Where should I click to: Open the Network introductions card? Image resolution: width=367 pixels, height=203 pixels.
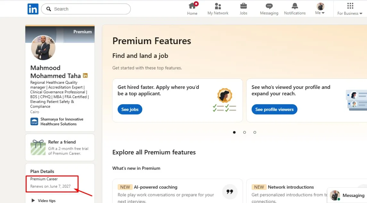click(307, 191)
